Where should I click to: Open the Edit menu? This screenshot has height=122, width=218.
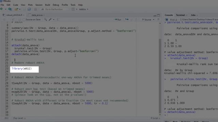[x=9, y=5]
